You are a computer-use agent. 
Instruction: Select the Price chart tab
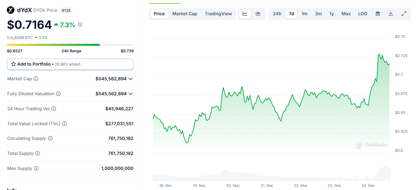pos(159,14)
